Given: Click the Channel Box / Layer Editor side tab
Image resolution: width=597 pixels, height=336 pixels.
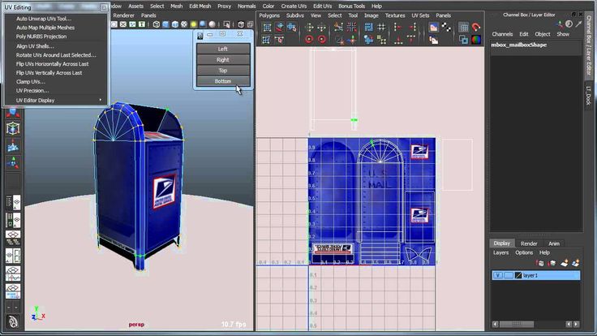Looking at the screenshot, I should (589, 44).
